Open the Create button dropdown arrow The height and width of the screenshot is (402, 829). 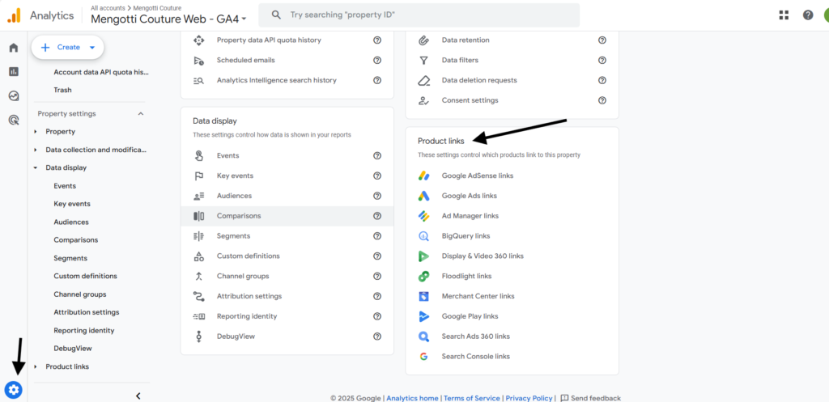pyautogui.click(x=92, y=48)
